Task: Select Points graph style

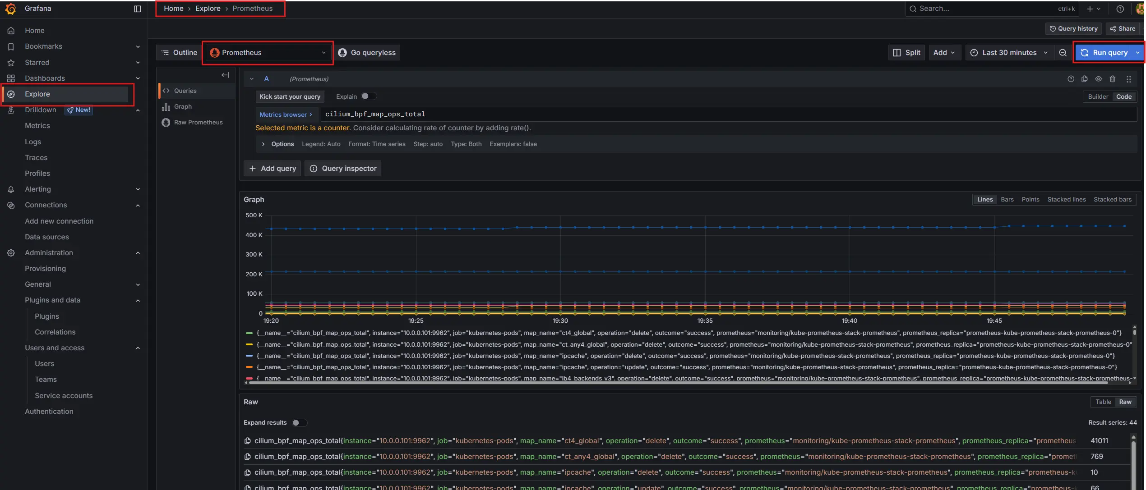Action: click(1030, 200)
